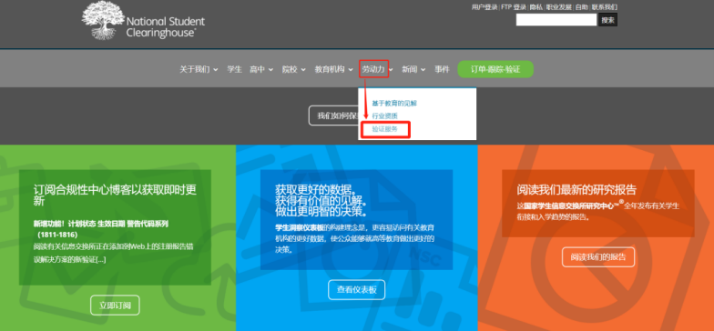Select 基于教育的见解 submenu entry
714x331 pixels.
point(394,104)
